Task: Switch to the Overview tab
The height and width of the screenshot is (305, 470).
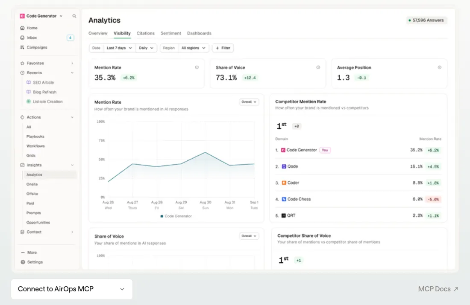Action: [x=98, y=33]
